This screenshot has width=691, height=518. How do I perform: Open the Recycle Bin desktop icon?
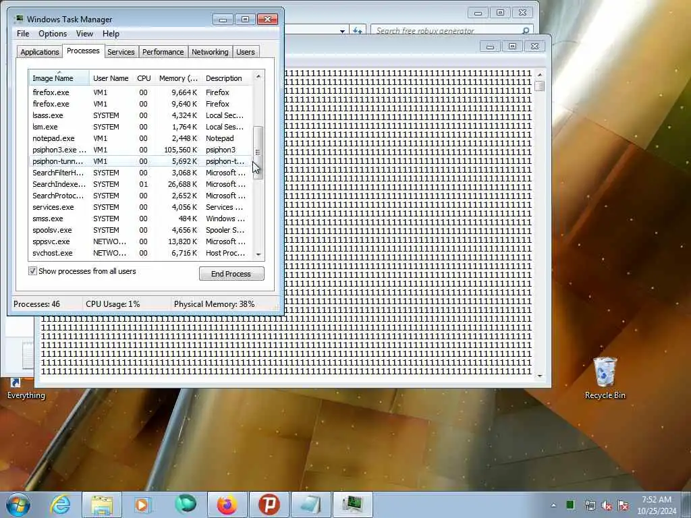pos(605,378)
